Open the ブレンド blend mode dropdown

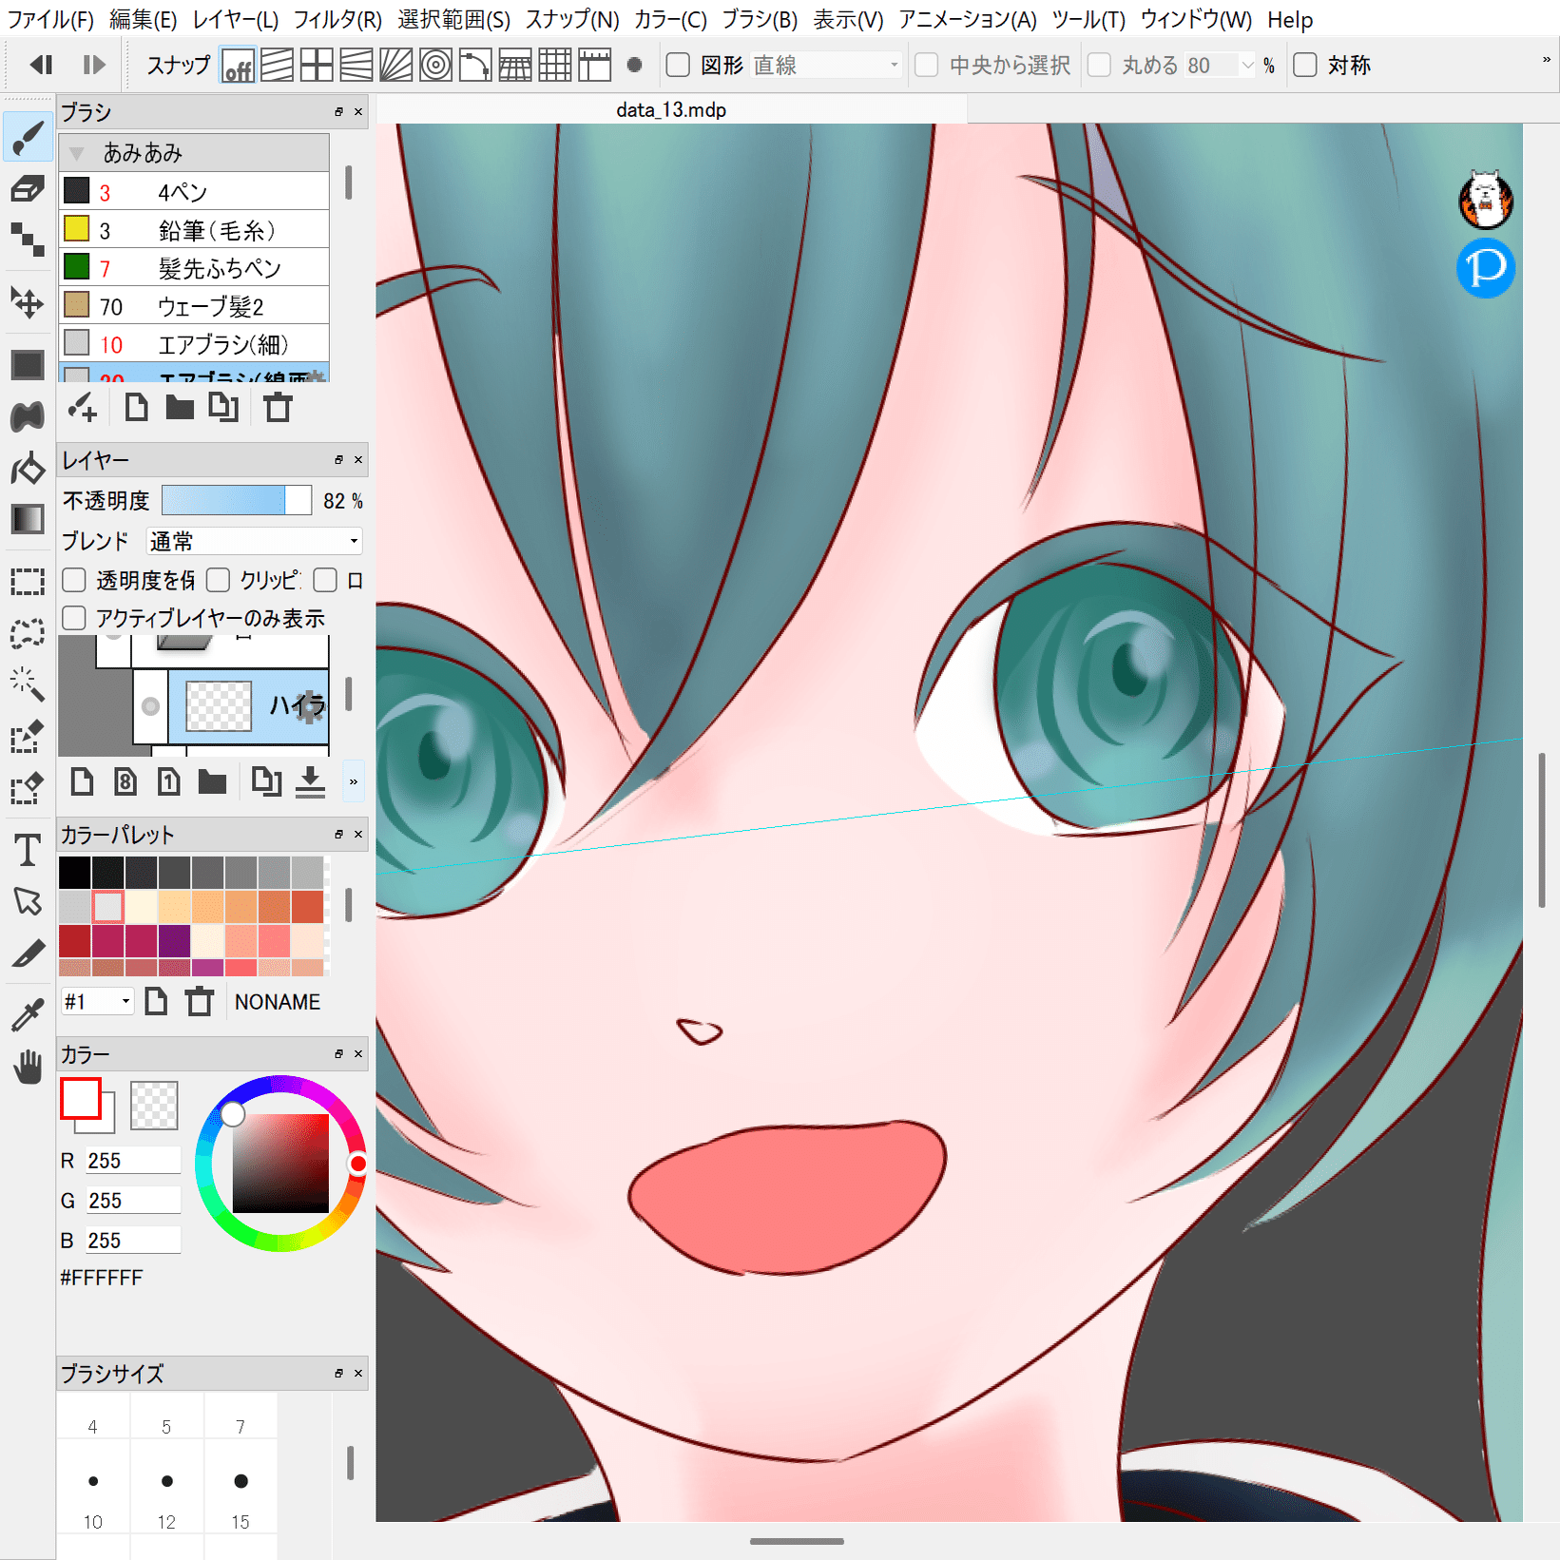(253, 540)
